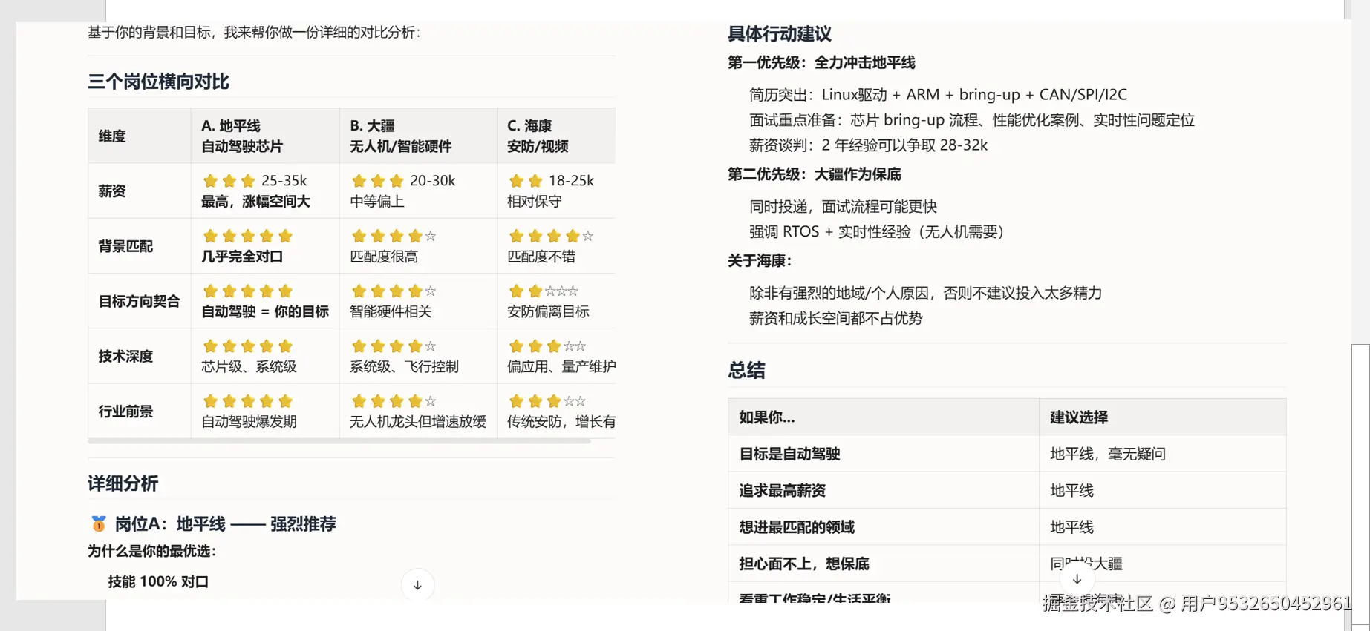The height and width of the screenshot is (631, 1370).
Task: Click the A. 地平线 column header
Action: pyautogui.click(x=231, y=126)
